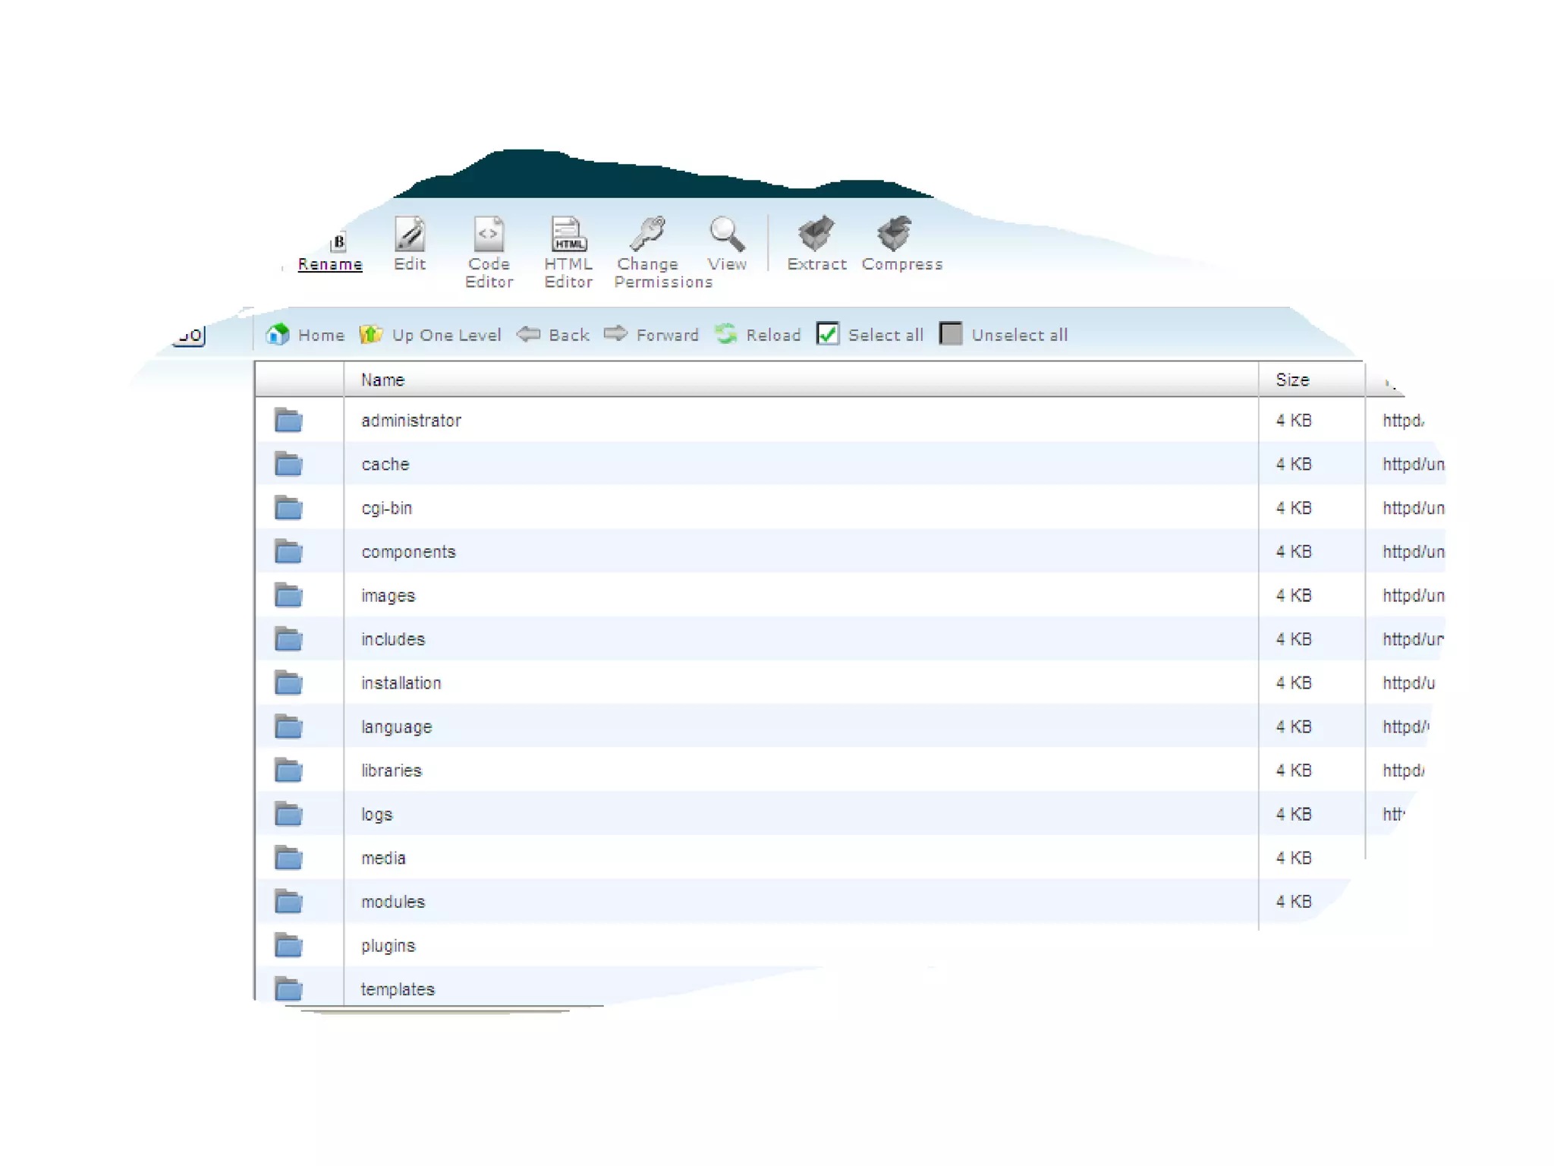The height and width of the screenshot is (1166, 1554).
Task: Sort files by the Name column header
Action: click(382, 380)
